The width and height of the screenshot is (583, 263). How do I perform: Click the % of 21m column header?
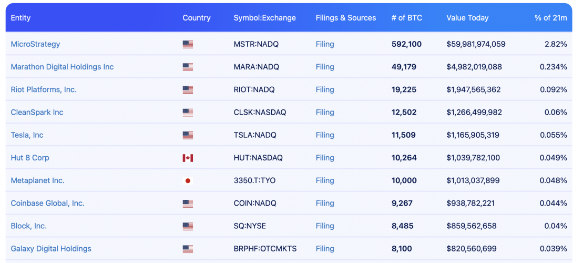coord(550,18)
